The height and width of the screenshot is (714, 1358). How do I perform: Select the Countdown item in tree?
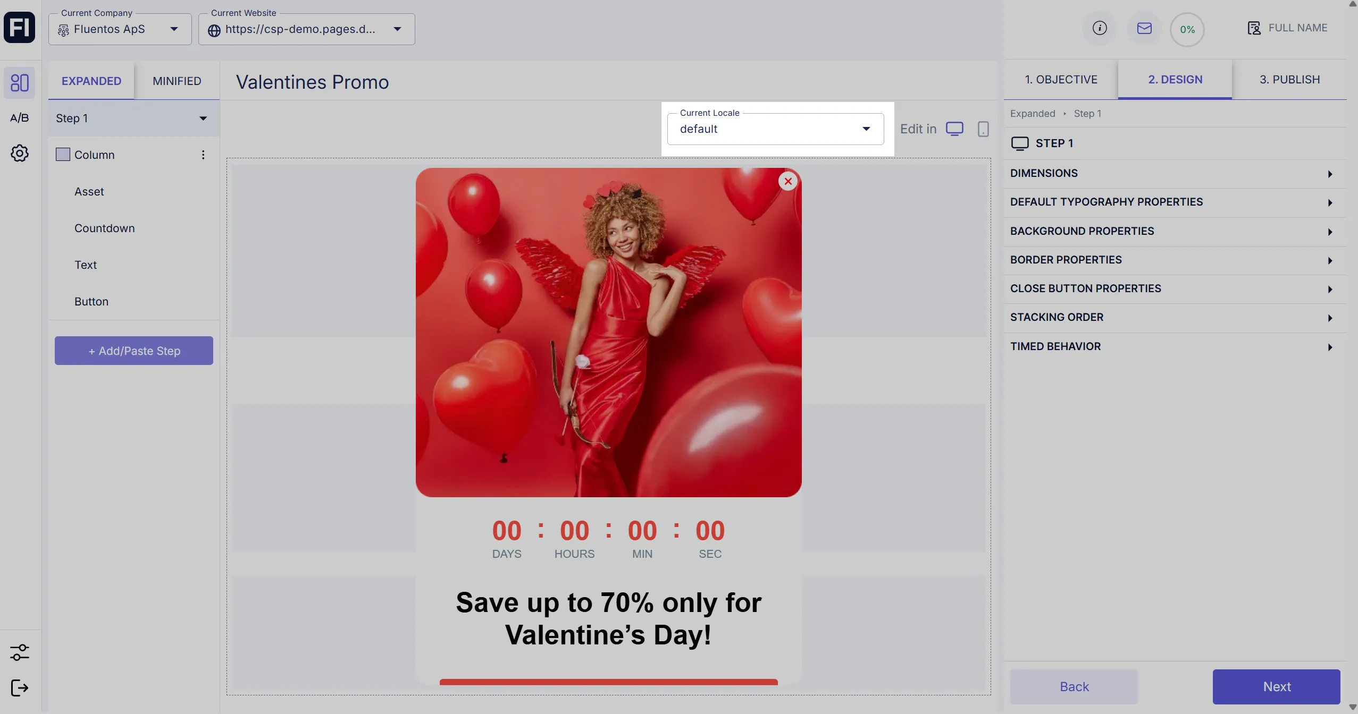(x=105, y=228)
